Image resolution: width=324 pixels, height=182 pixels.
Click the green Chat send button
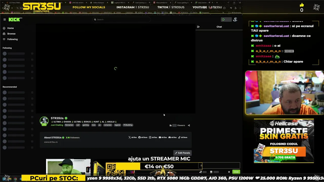pyautogui.click(x=236, y=172)
